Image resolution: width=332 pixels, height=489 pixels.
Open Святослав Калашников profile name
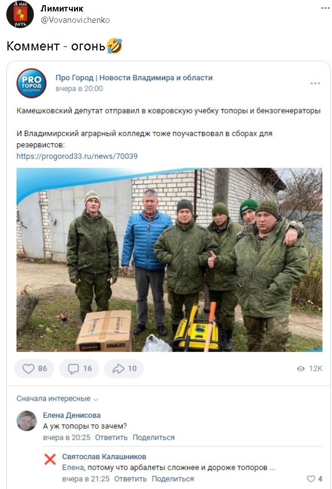104,457
